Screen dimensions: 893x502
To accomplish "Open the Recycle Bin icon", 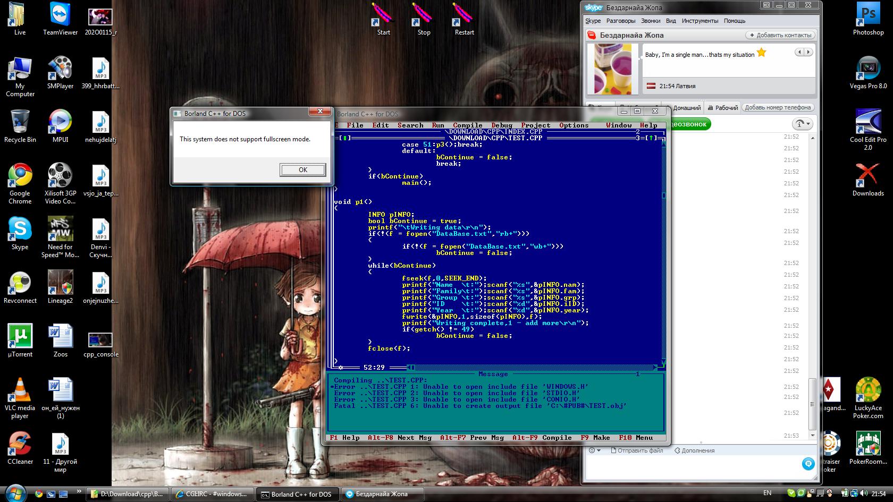I will pos(20,126).
